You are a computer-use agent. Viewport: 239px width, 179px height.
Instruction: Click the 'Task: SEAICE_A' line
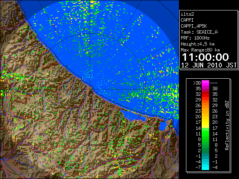tap(199, 32)
